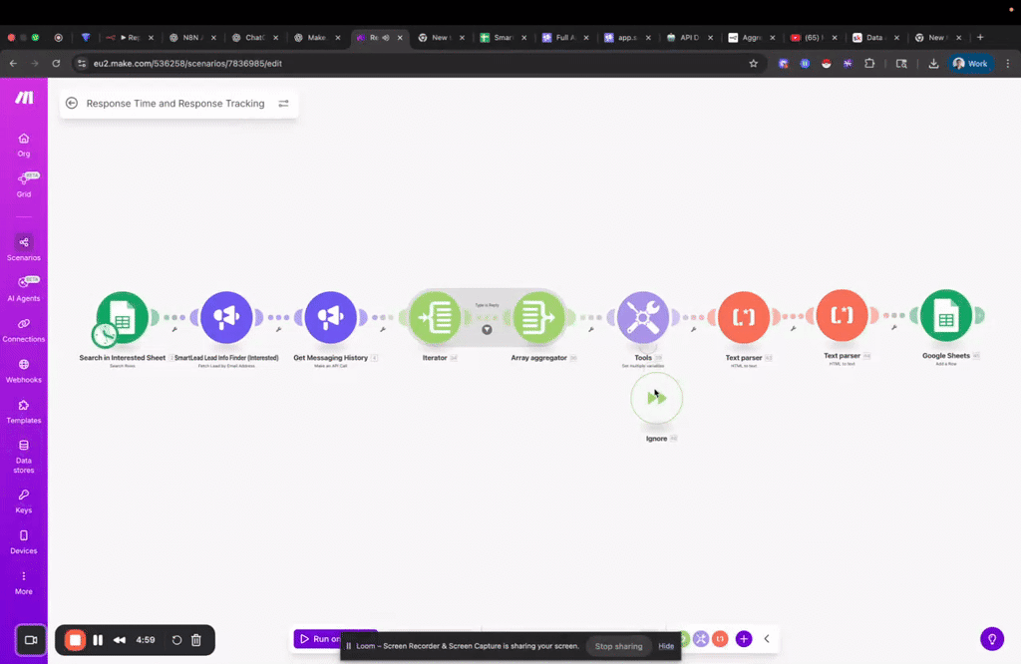The height and width of the screenshot is (664, 1021).
Task: Open the schedule clock on first module
Action: pyautogui.click(x=105, y=335)
